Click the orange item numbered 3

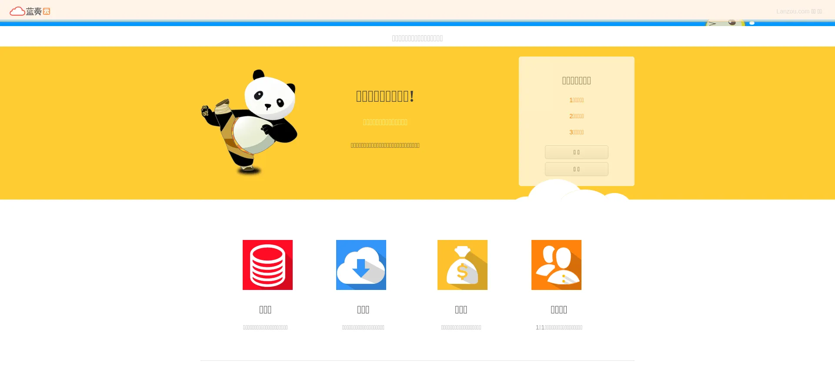(x=577, y=132)
